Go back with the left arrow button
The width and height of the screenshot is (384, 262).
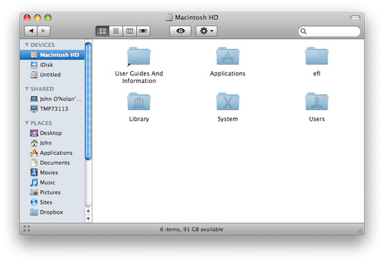pyautogui.click(x=31, y=31)
